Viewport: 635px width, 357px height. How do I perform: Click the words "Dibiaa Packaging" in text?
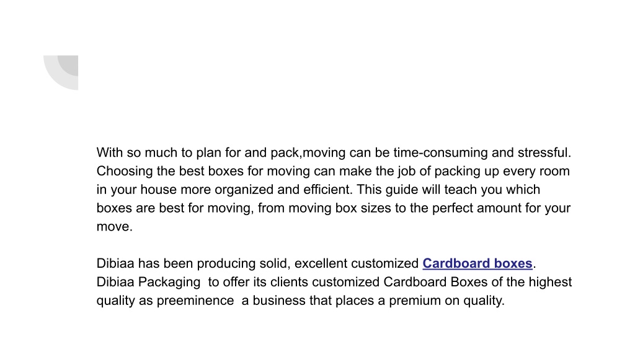pyautogui.click(x=148, y=282)
